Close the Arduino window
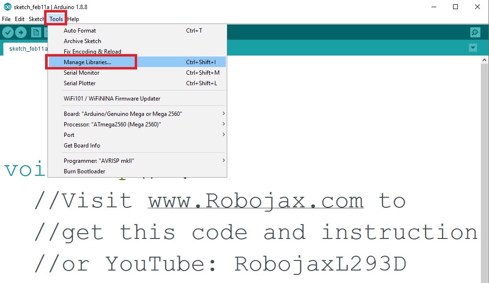489x283 pixels. (x=477, y=7)
